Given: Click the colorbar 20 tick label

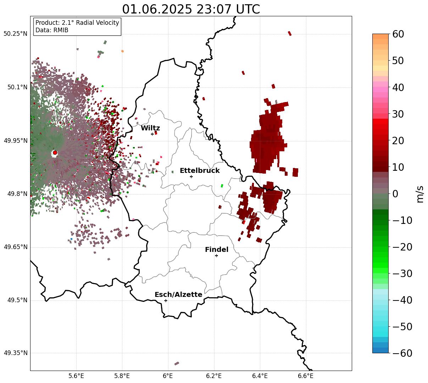Looking at the screenshot, I should [398, 140].
